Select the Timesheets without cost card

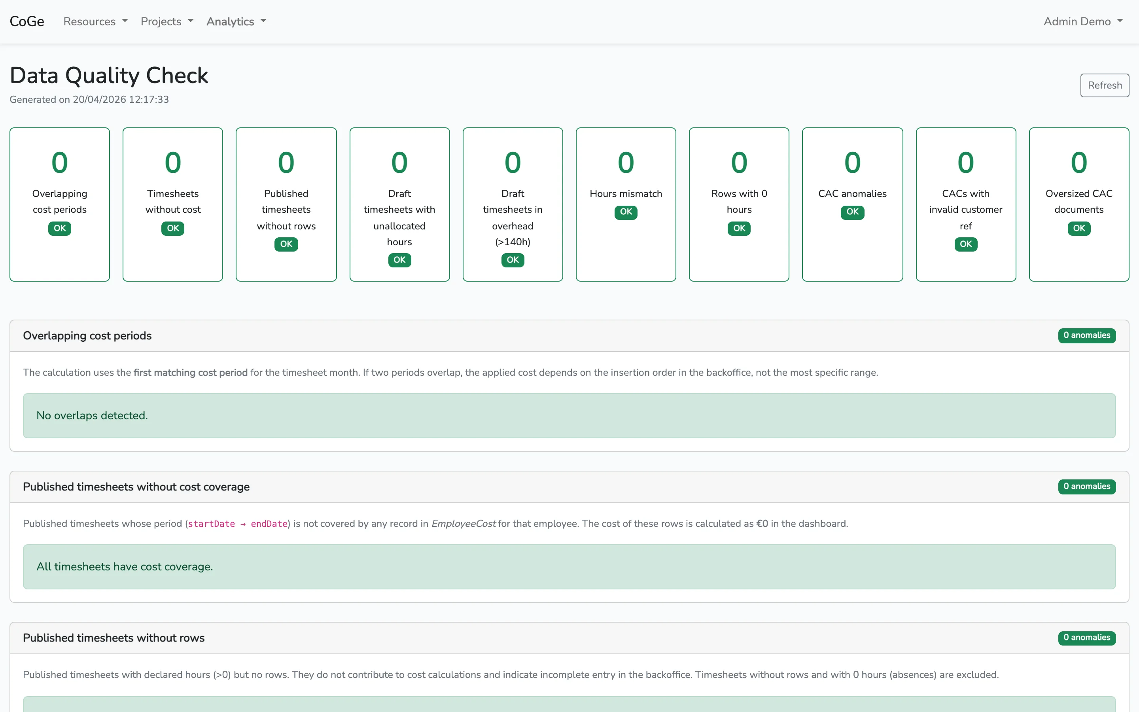point(173,205)
